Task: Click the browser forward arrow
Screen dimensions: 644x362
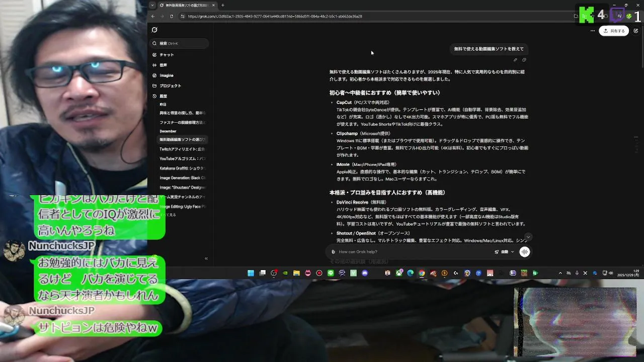Action: point(162,16)
